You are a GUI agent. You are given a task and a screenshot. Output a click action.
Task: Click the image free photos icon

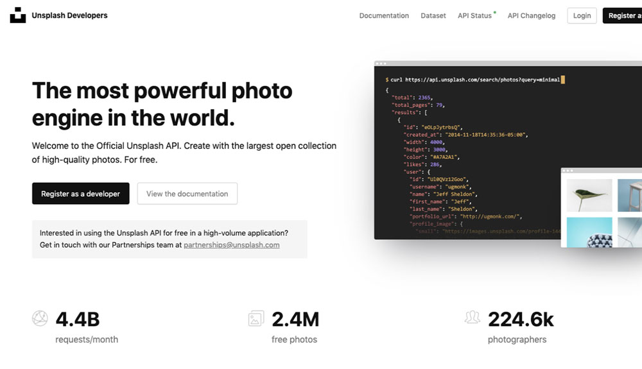point(256,318)
